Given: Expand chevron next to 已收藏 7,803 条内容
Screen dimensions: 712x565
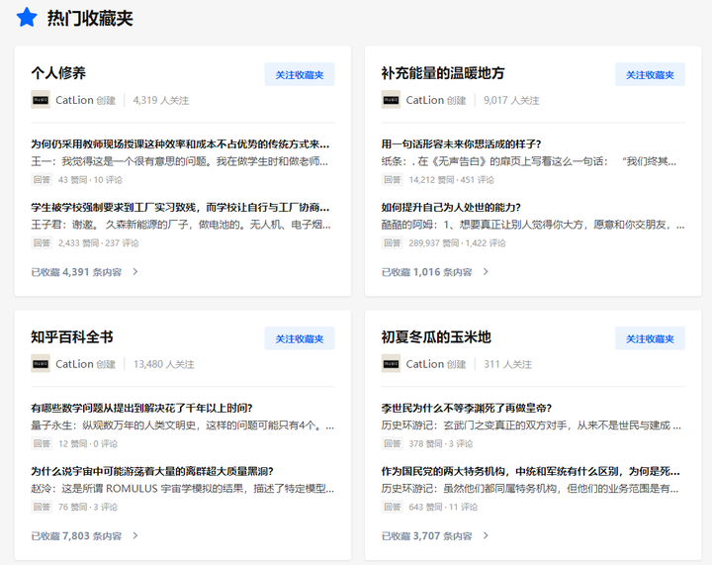Looking at the screenshot, I should click(135, 535).
